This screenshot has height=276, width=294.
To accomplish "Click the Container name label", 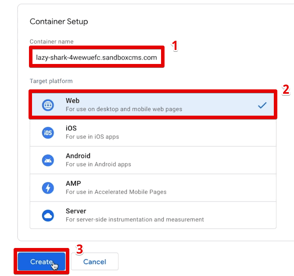I will 52,42.
